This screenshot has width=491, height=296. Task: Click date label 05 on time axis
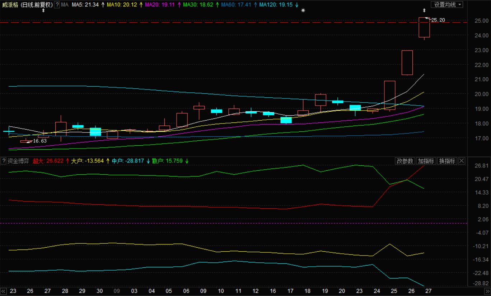(169, 291)
